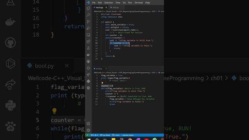Open the GitHub view in the center VS Code window
The height and width of the screenshot is (140, 249).
[88, 61]
